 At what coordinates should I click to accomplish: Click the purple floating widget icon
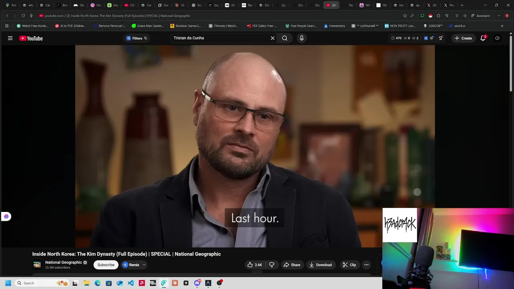[x=6, y=216]
